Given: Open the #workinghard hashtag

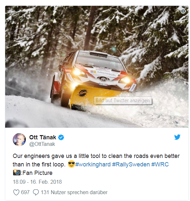Looking at the screenshot, I should [x=93, y=164].
